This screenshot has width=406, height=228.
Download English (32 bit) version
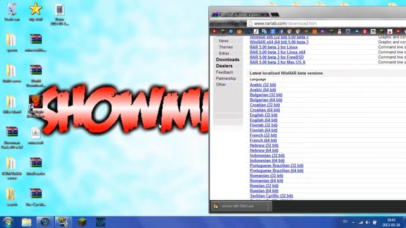[263, 115]
